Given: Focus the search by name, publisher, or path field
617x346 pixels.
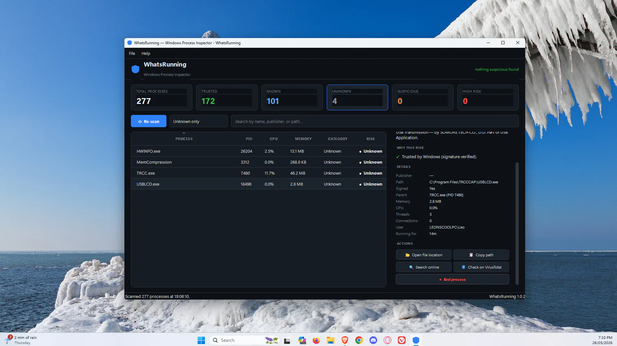Looking at the screenshot, I should 375,121.
